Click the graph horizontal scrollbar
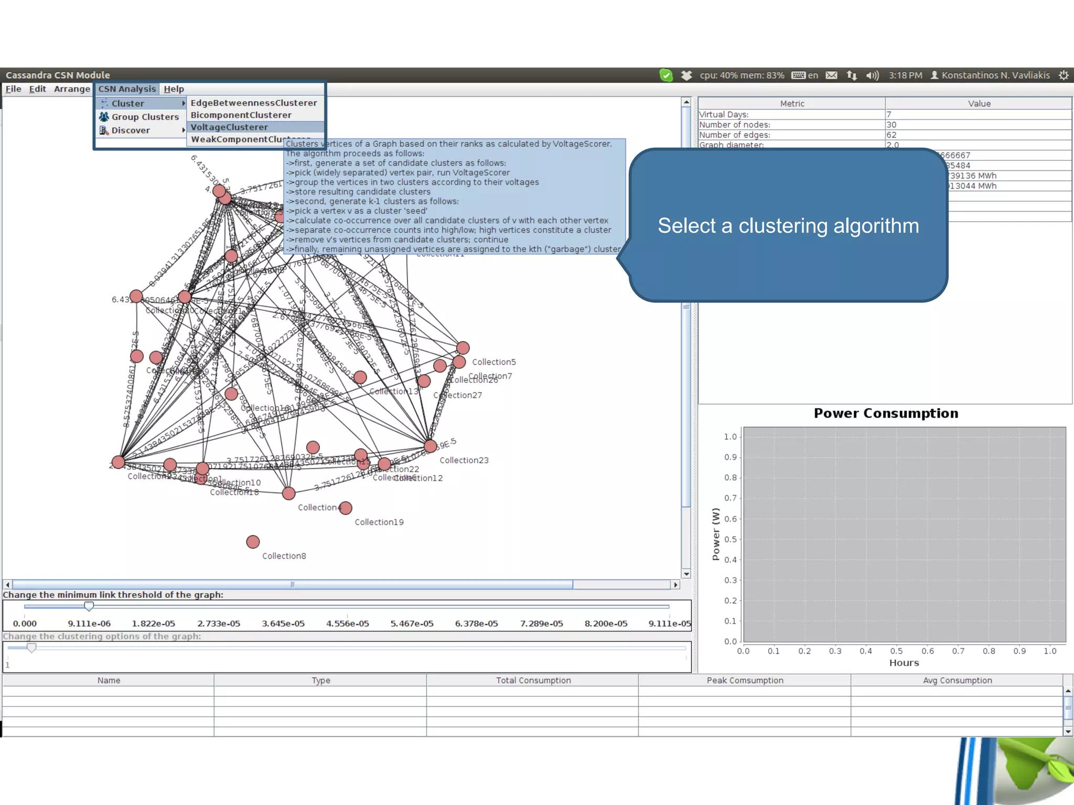The image size is (1074, 805). 293,584
